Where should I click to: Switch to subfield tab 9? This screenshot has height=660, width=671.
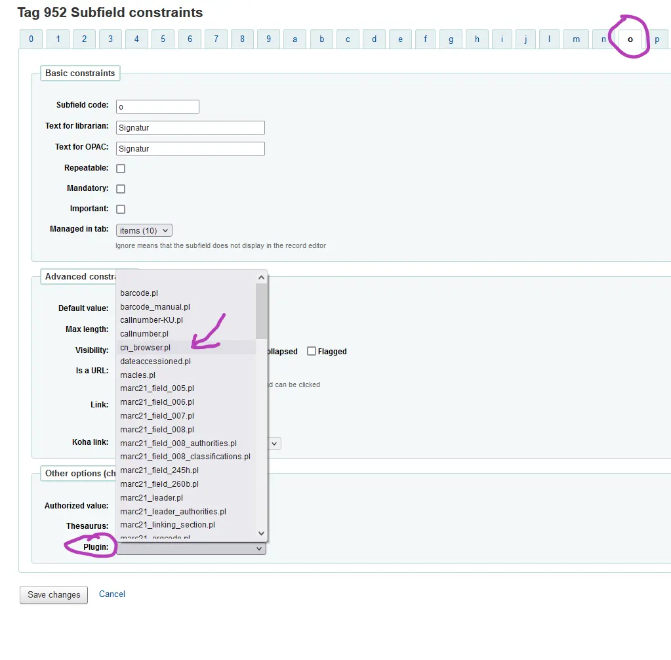point(269,39)
